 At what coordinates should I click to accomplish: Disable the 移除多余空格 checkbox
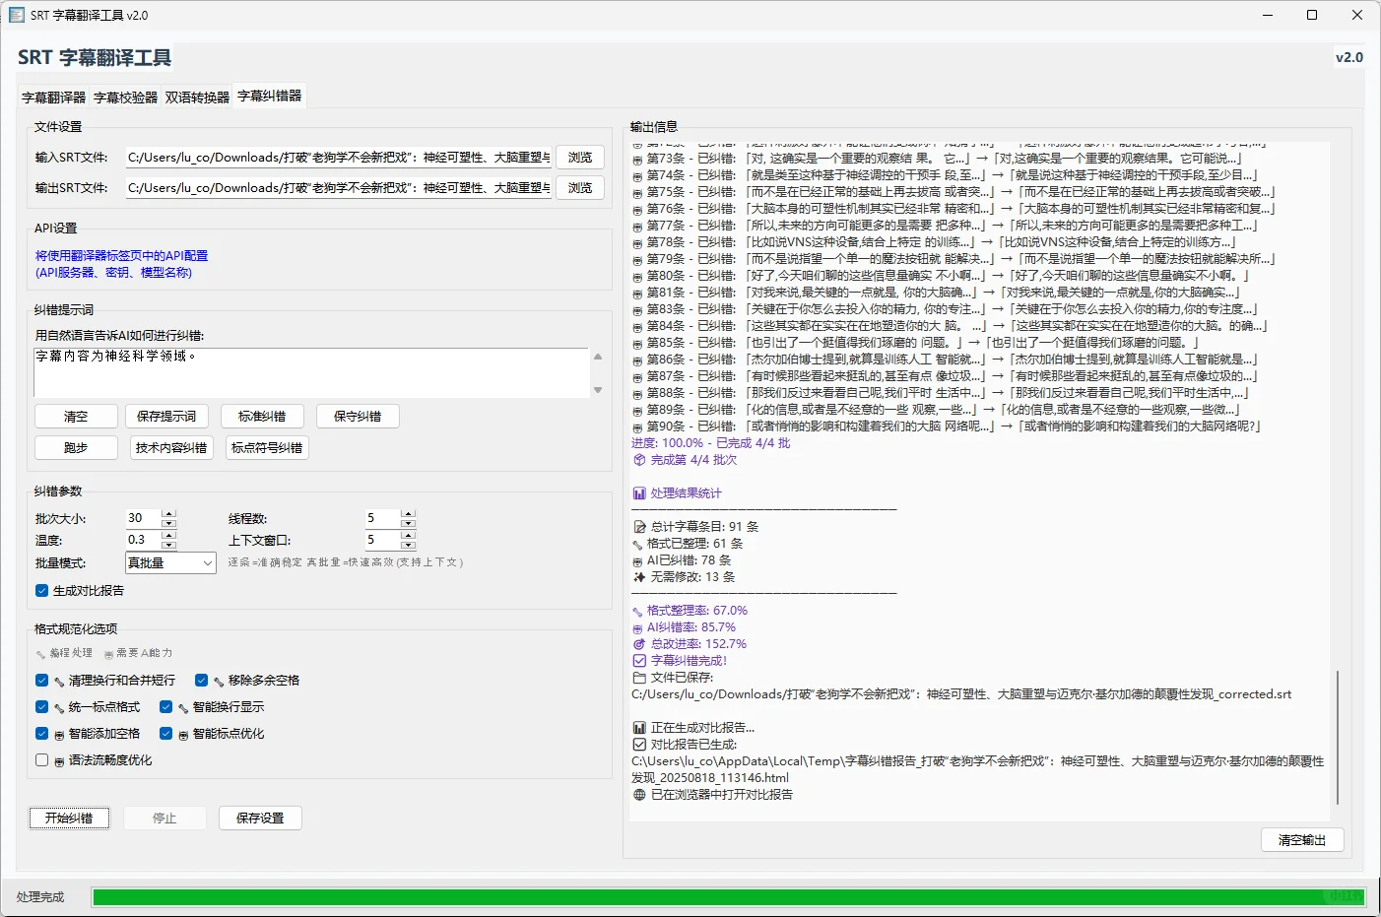[201, 681]
